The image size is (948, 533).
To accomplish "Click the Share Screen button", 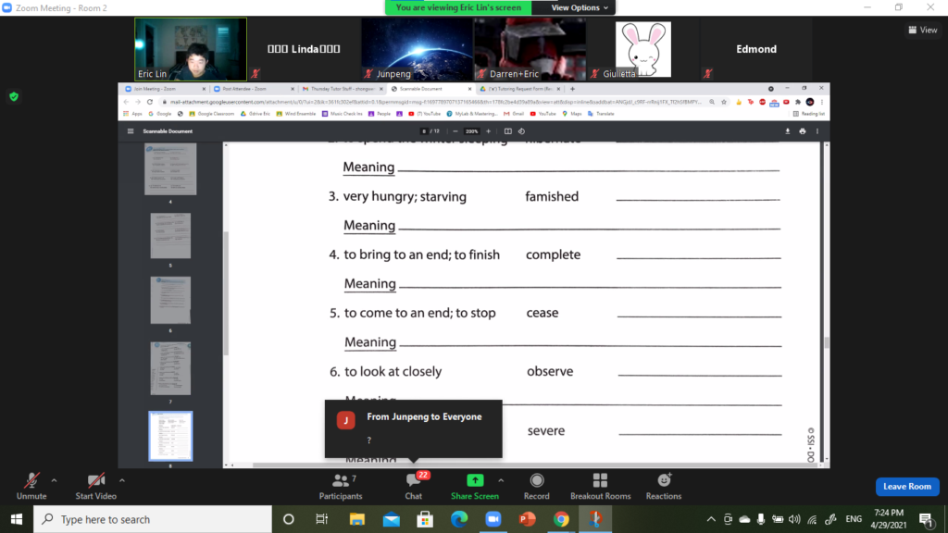I will (475, 486).
